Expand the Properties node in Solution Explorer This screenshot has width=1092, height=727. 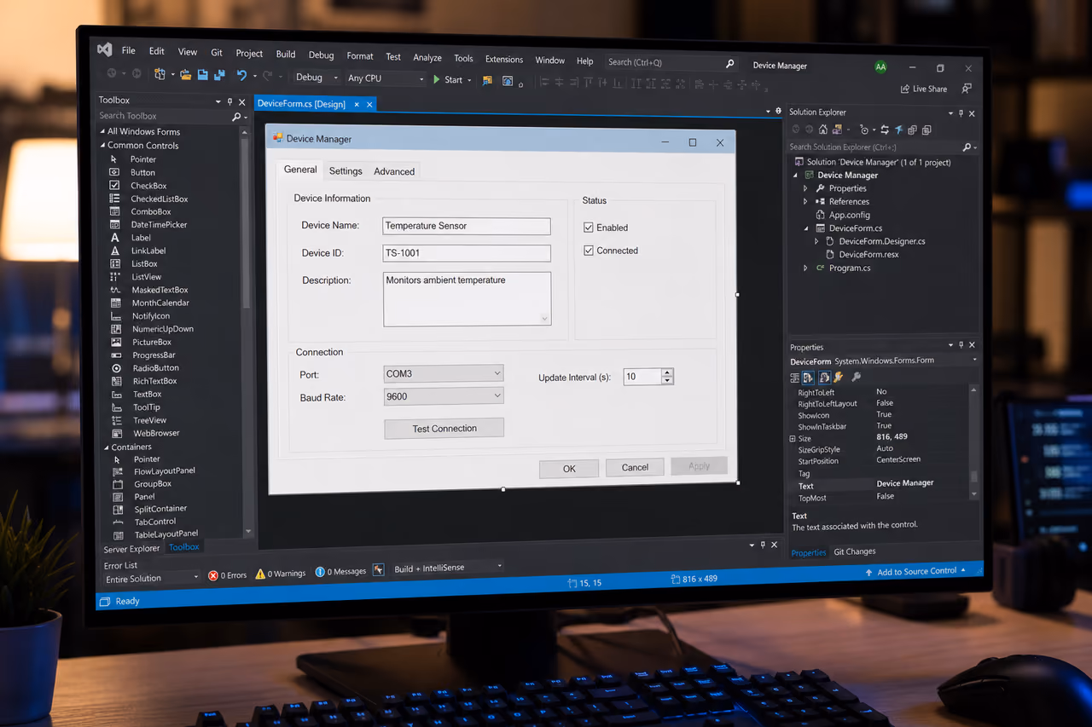(x=805, y=188)
